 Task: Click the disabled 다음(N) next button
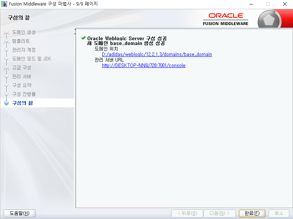219,213
